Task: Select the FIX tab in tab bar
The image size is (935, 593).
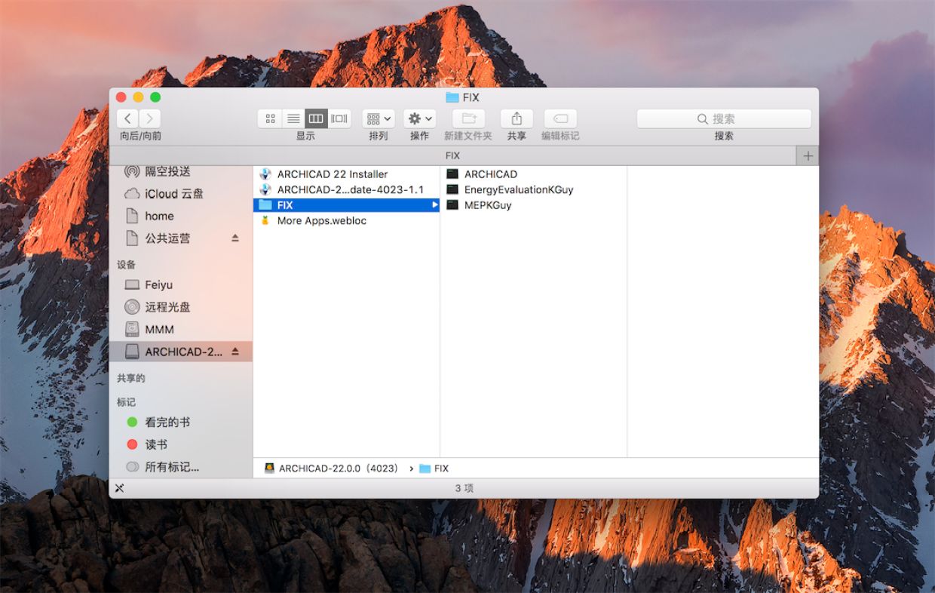Action: [452, 155]
